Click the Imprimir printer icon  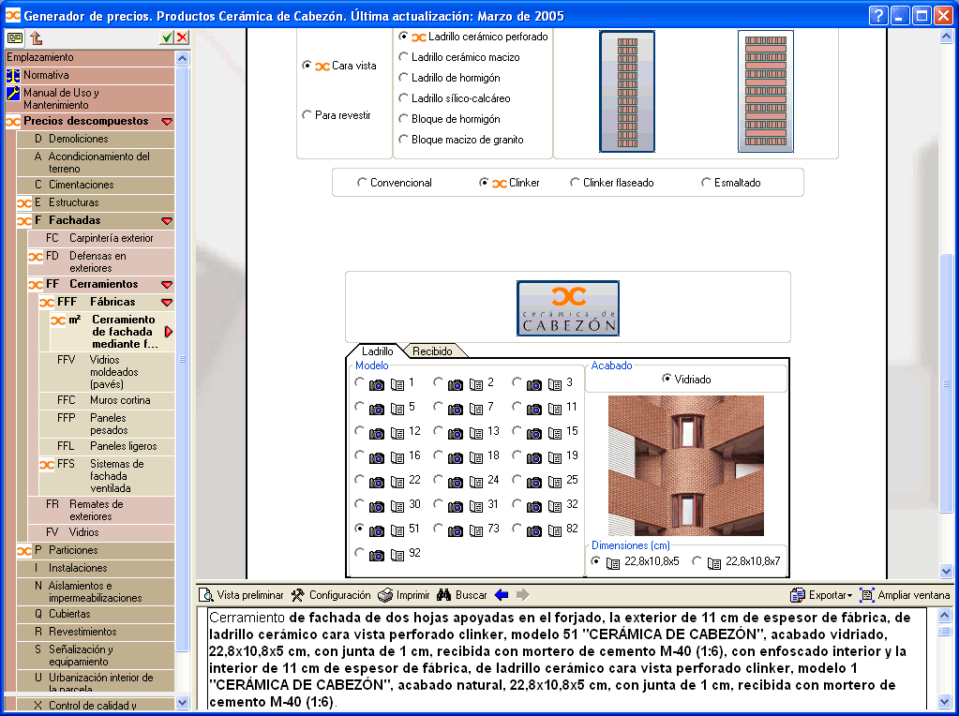[x=385, y=595]
